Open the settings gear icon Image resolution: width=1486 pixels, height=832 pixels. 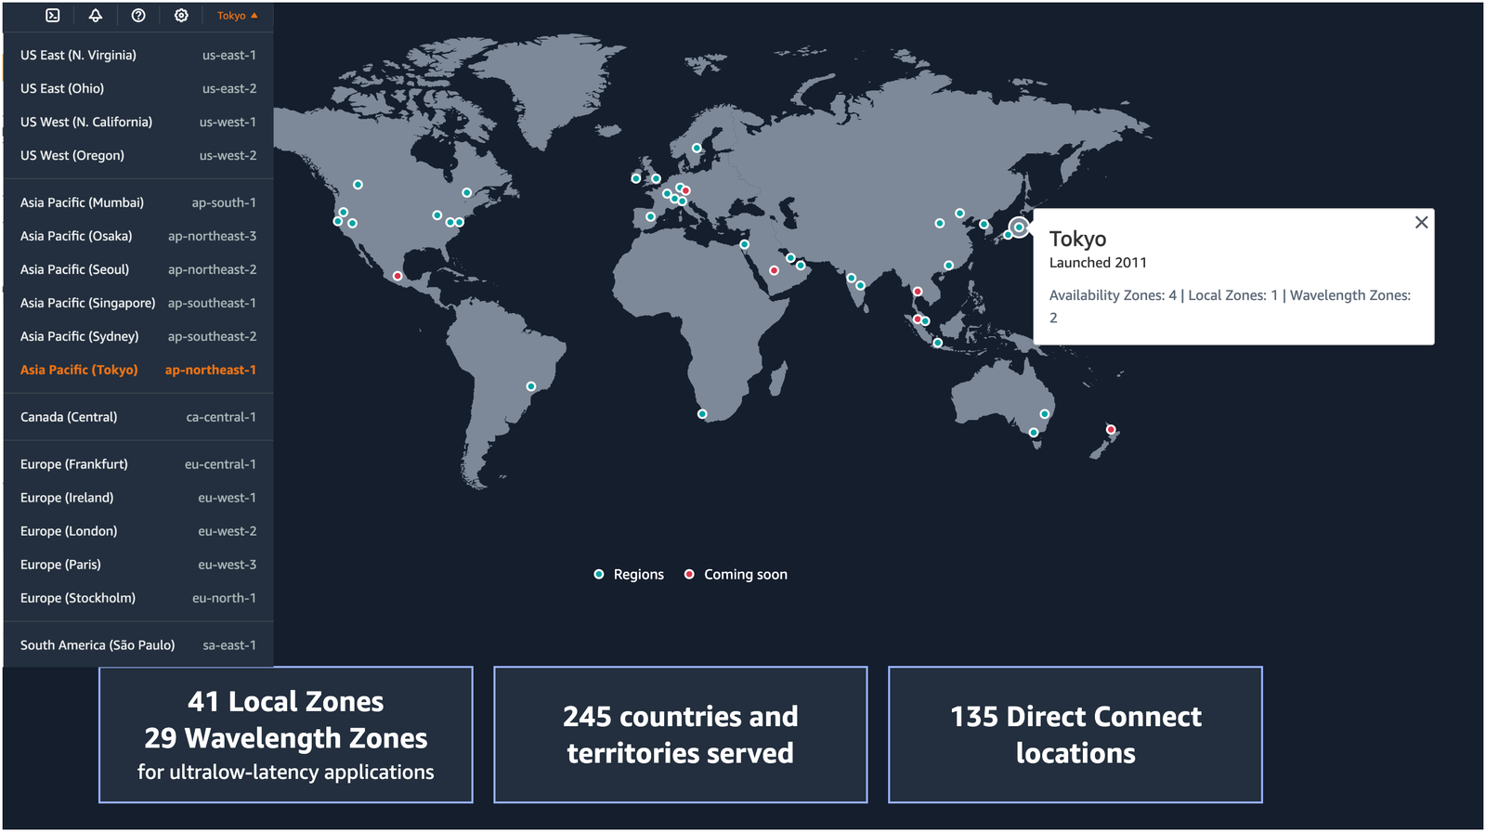[181, 16]
